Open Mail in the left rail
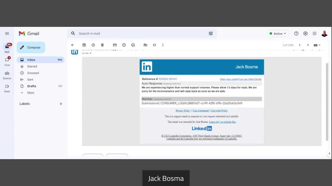Viewport: 332px width, 186px height. (7, 48)
